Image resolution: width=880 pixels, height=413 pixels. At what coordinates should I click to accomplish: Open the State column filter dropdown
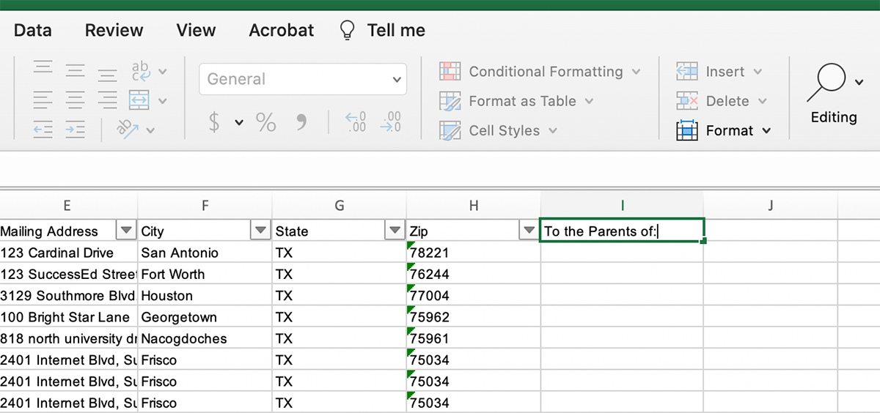395,231
